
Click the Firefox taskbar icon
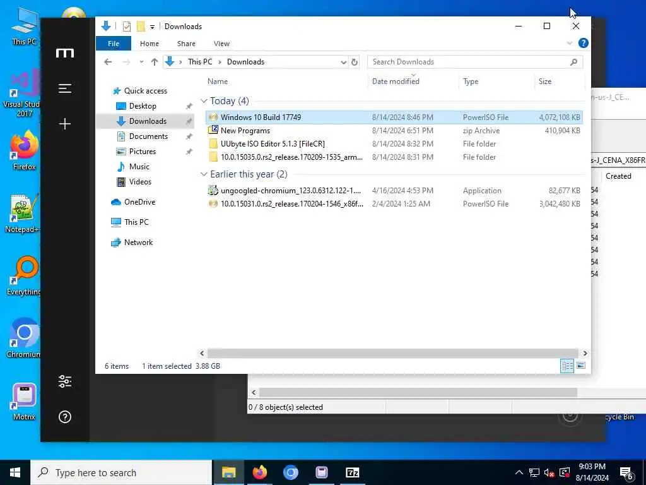(259, 472)
